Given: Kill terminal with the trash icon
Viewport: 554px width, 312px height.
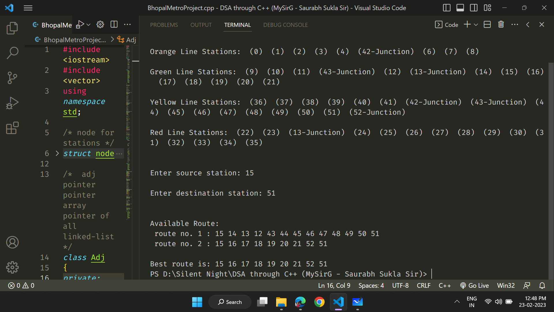Looking at the screenshot, I should pos(501,25).
